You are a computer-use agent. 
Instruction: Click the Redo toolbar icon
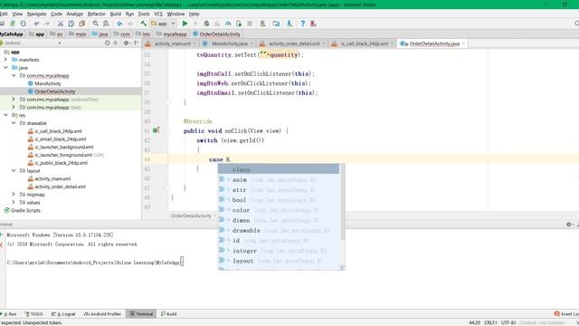point(47,24)
